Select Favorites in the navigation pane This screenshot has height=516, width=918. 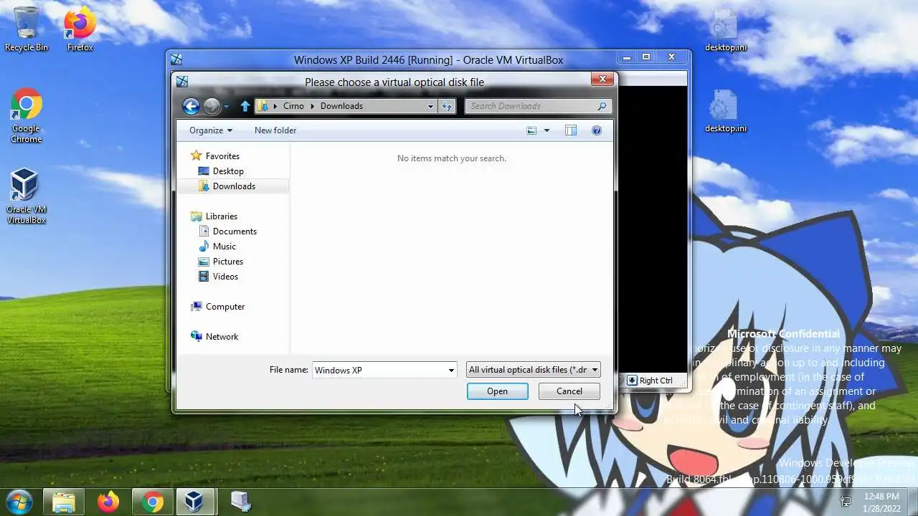pyautogui.click(x=222, y=156)
